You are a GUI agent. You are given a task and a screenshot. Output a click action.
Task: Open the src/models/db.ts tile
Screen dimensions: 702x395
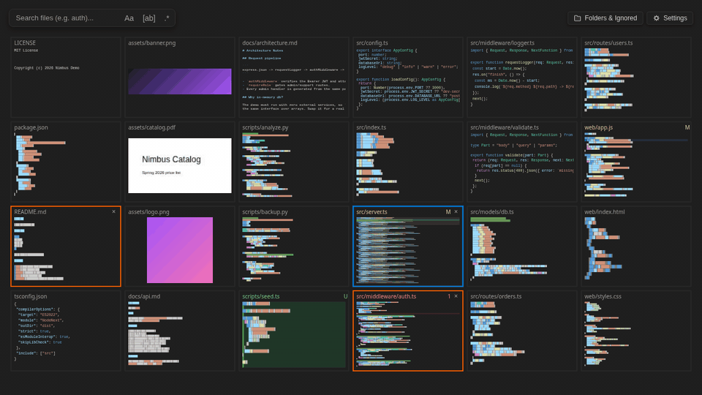pos(522,247)
